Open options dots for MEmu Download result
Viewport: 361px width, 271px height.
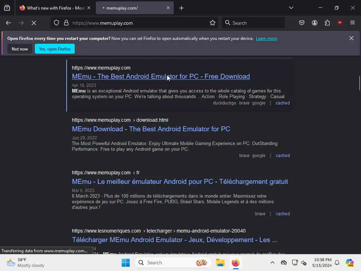(x=270, y=156)
